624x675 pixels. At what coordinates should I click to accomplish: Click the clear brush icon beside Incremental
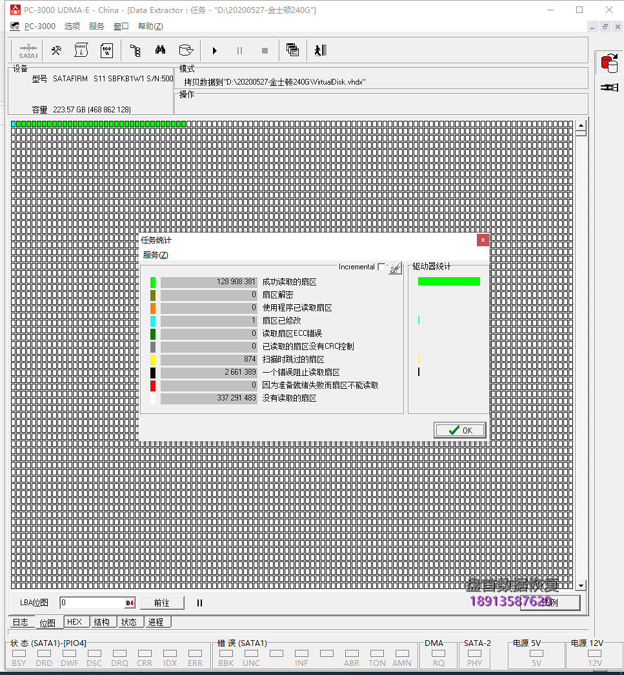(x=395, y=267)
